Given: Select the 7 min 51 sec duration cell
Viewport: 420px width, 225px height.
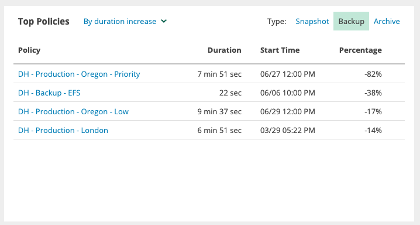Looking at the screenshot, I should 219,74.
